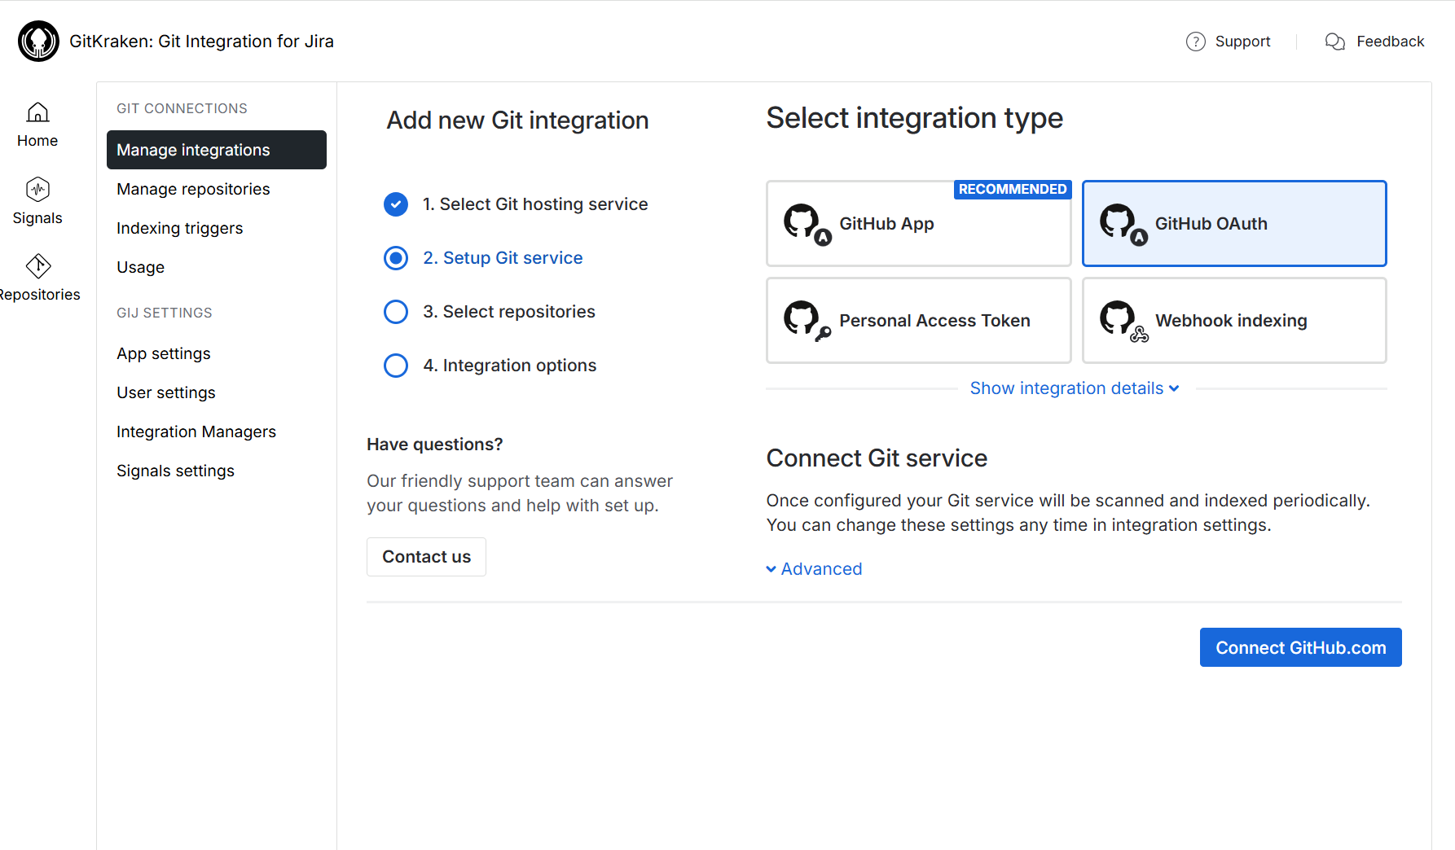Click the Feedback chat bubble icon
The height and width of the screenshot is (850, 1455).
point(1334,42)
